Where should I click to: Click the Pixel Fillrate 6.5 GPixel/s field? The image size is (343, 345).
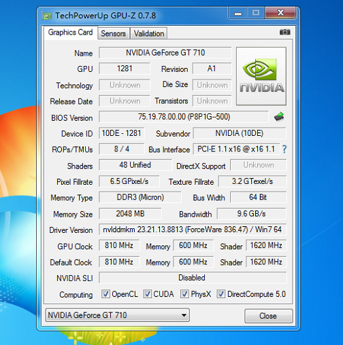pyautogui.click(x=129, y=181)
